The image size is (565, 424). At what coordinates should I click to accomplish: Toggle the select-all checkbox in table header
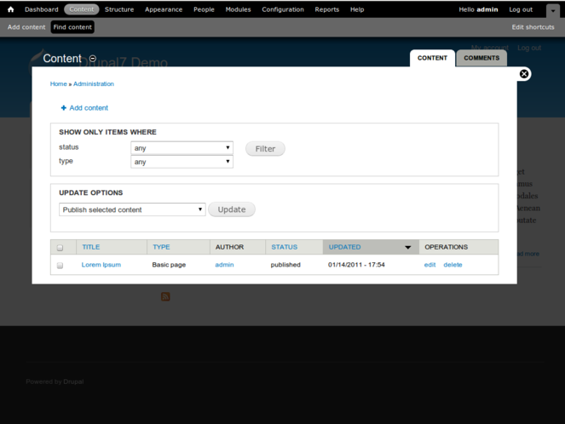(x=60, y=248)
